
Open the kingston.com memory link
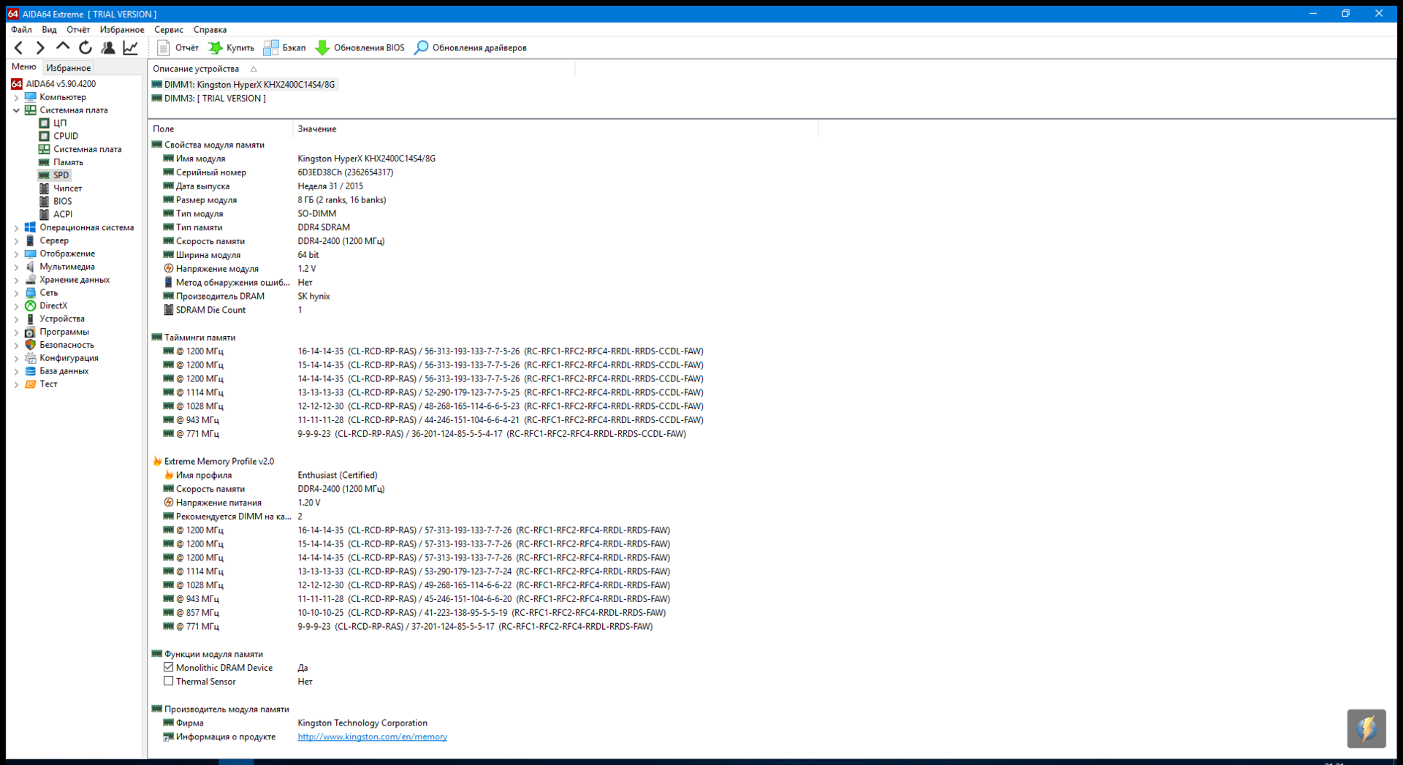[x=372, y=737]
